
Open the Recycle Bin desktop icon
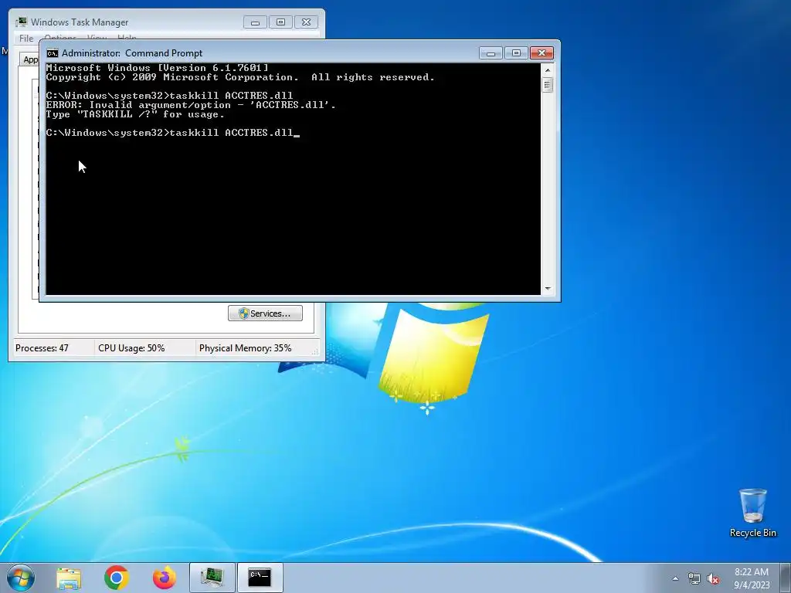click(752, 513)
